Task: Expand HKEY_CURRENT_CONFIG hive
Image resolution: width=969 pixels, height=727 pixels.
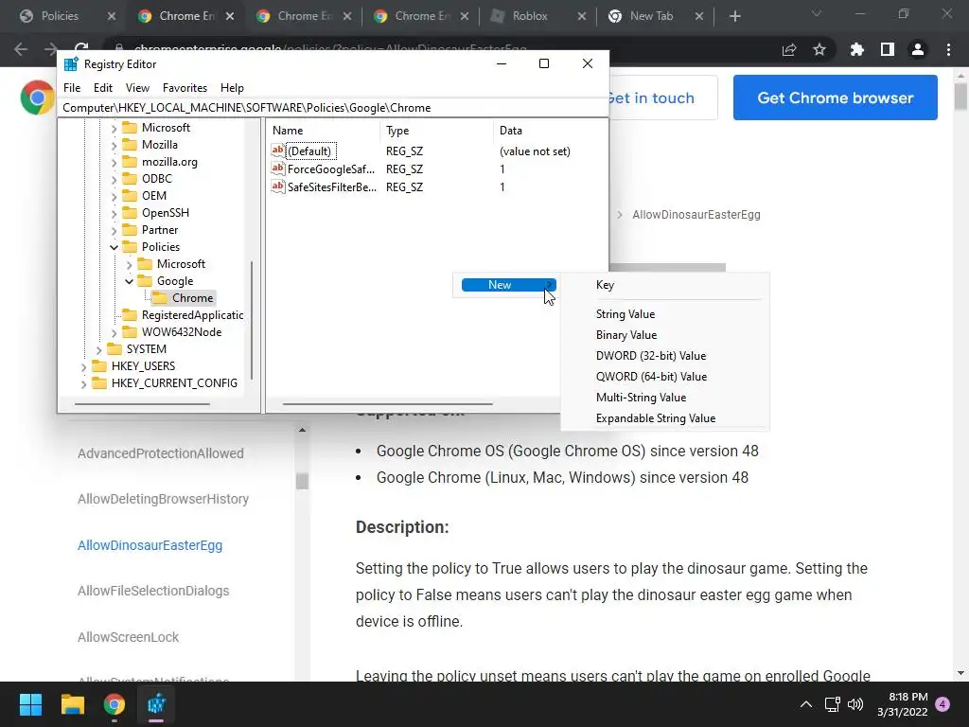Action: tap(83, 384)
